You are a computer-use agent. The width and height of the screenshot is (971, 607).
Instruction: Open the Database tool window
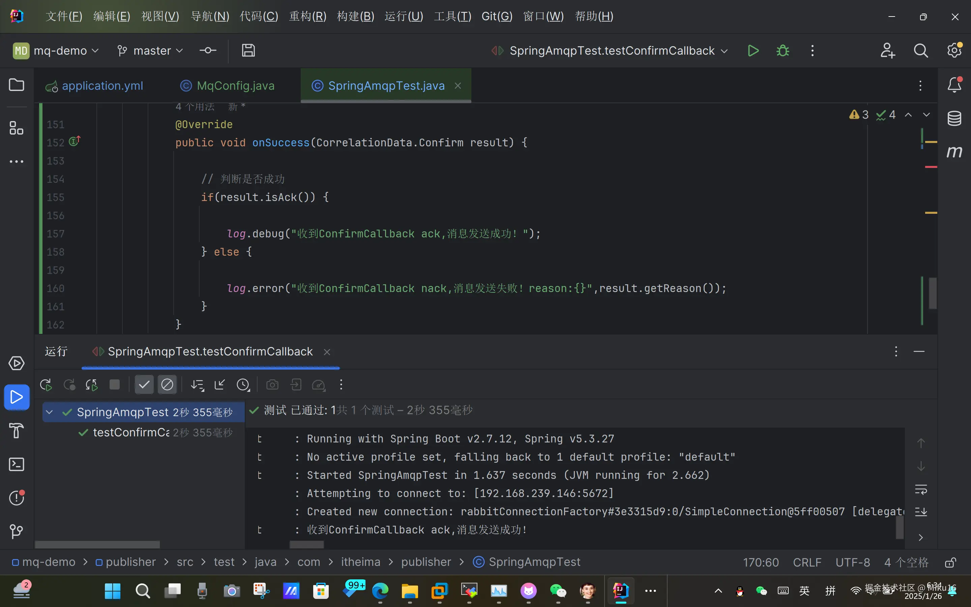[x=954, y=118]
